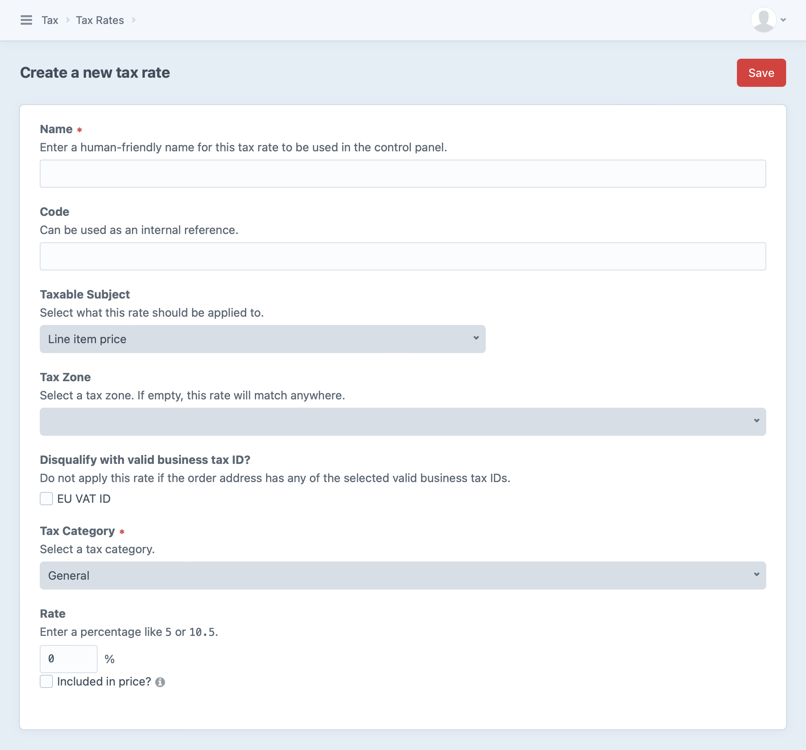This screenshot has width=806, height=750.
Task: Open Tax Rates from the breadcrumb
Action: [x=100, y=20]
